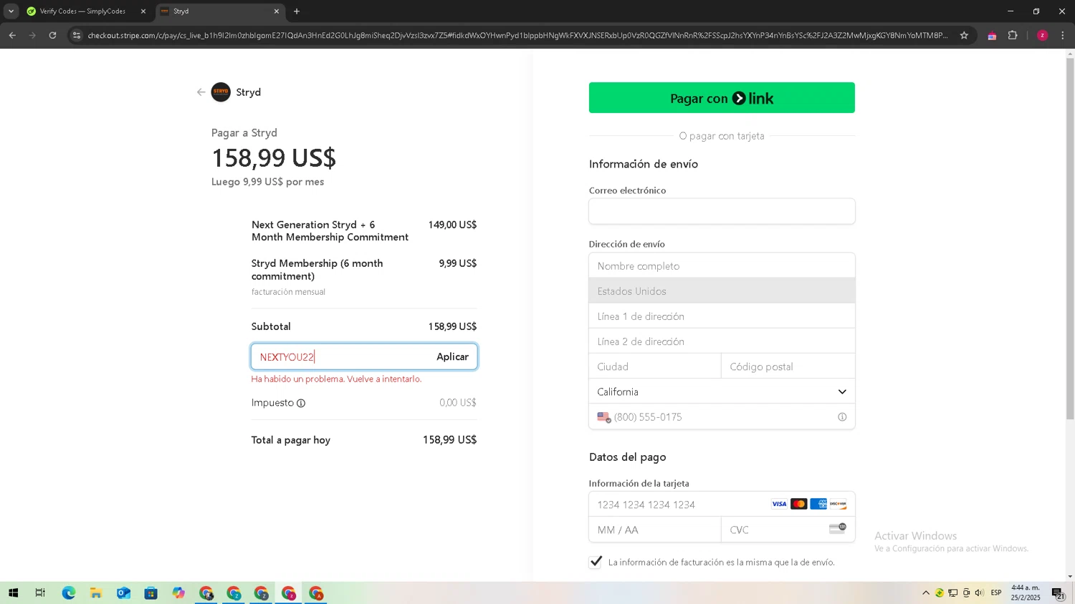Open Copilot from the taskbar
Viewport: 1075px width, 604px height.
(x=178, y=593)
